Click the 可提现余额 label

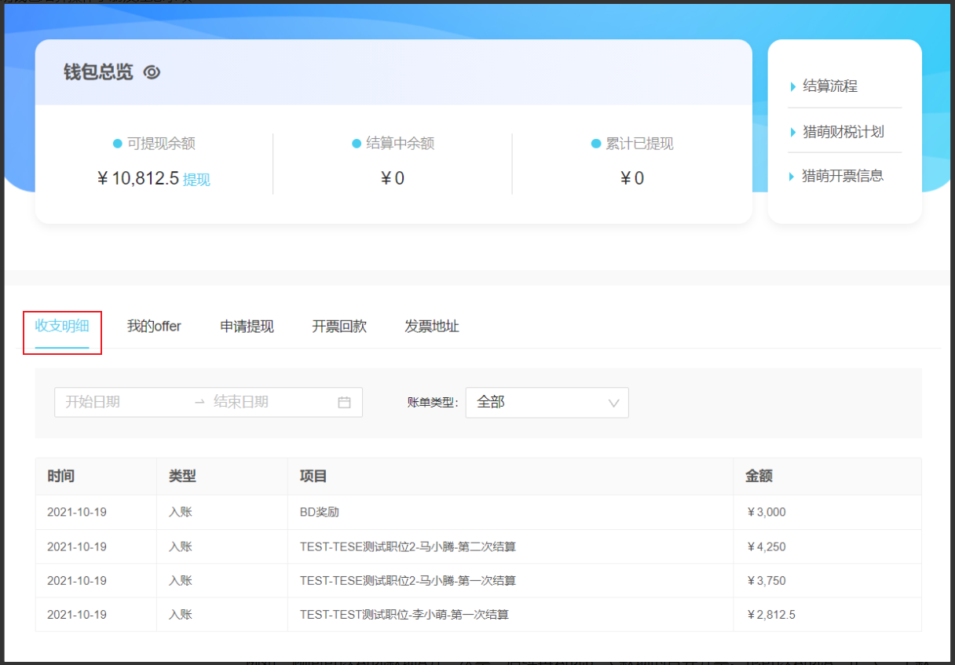[161, 144]
